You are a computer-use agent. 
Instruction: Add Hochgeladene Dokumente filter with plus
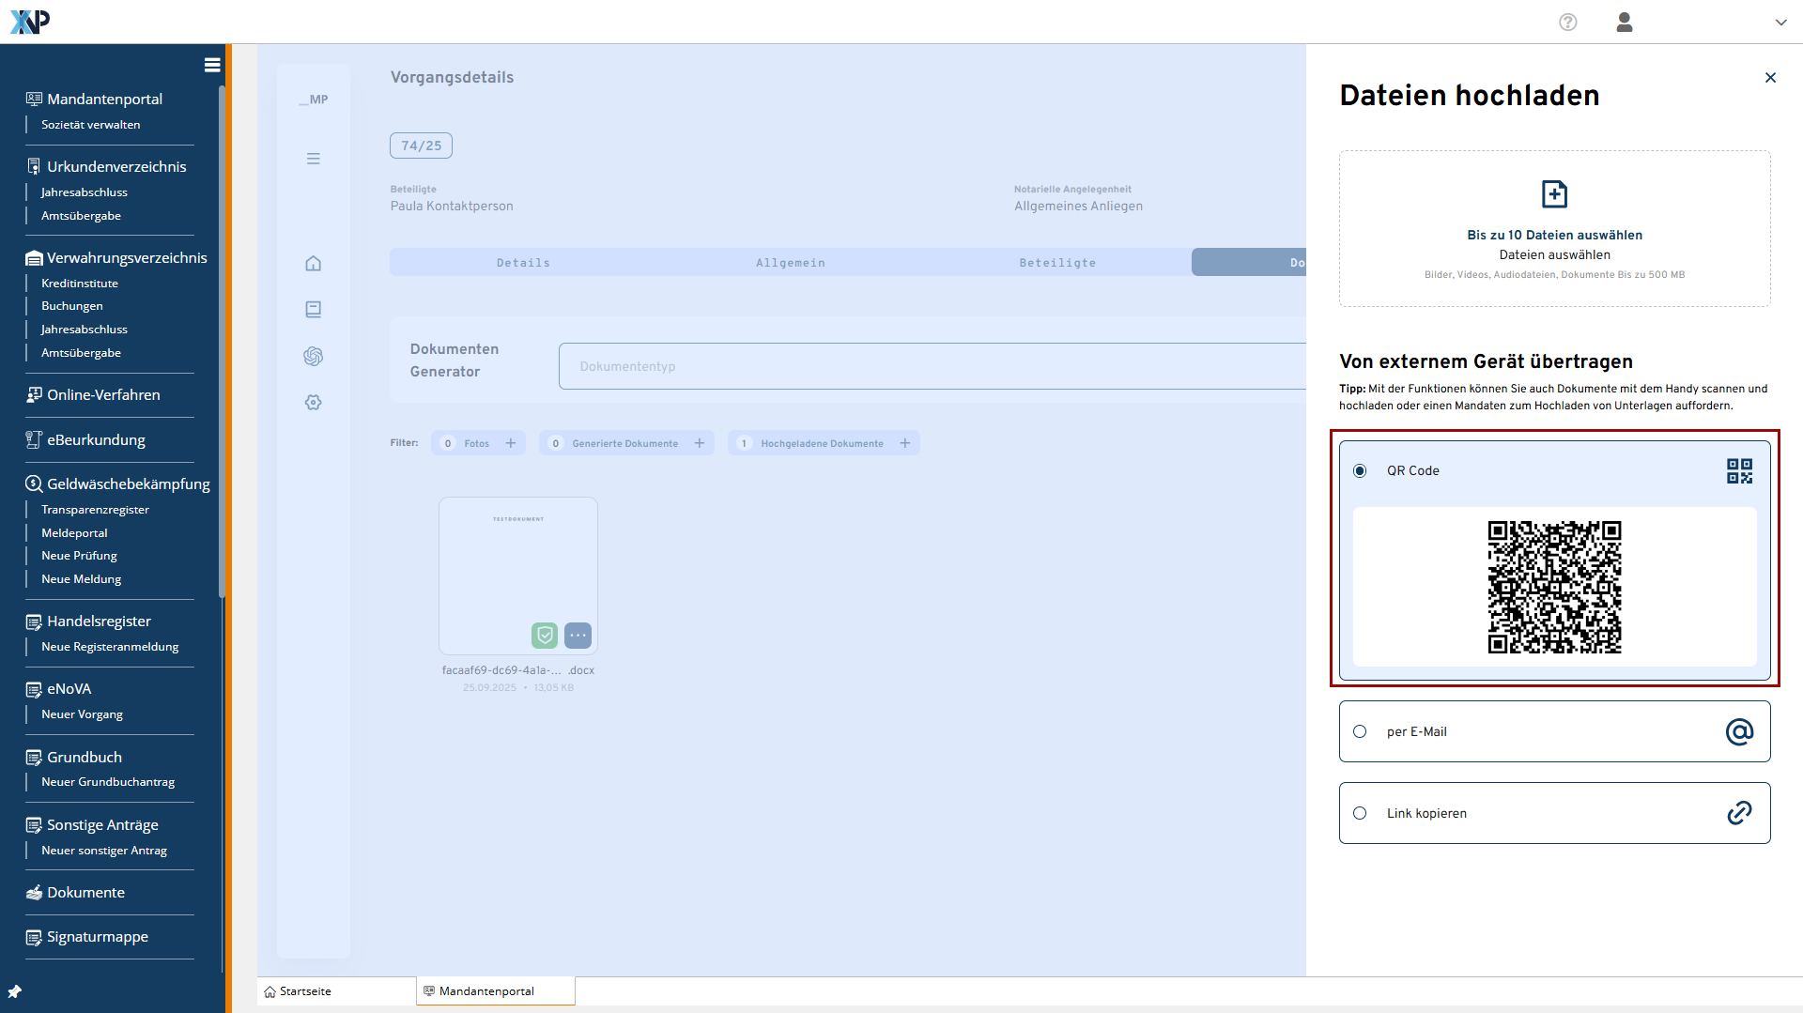[905, 443]
